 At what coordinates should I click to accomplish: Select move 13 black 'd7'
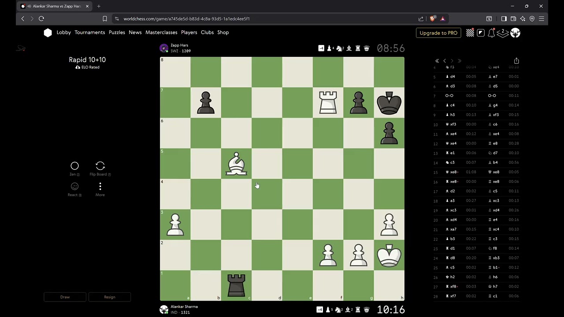(x=495, y=153)
